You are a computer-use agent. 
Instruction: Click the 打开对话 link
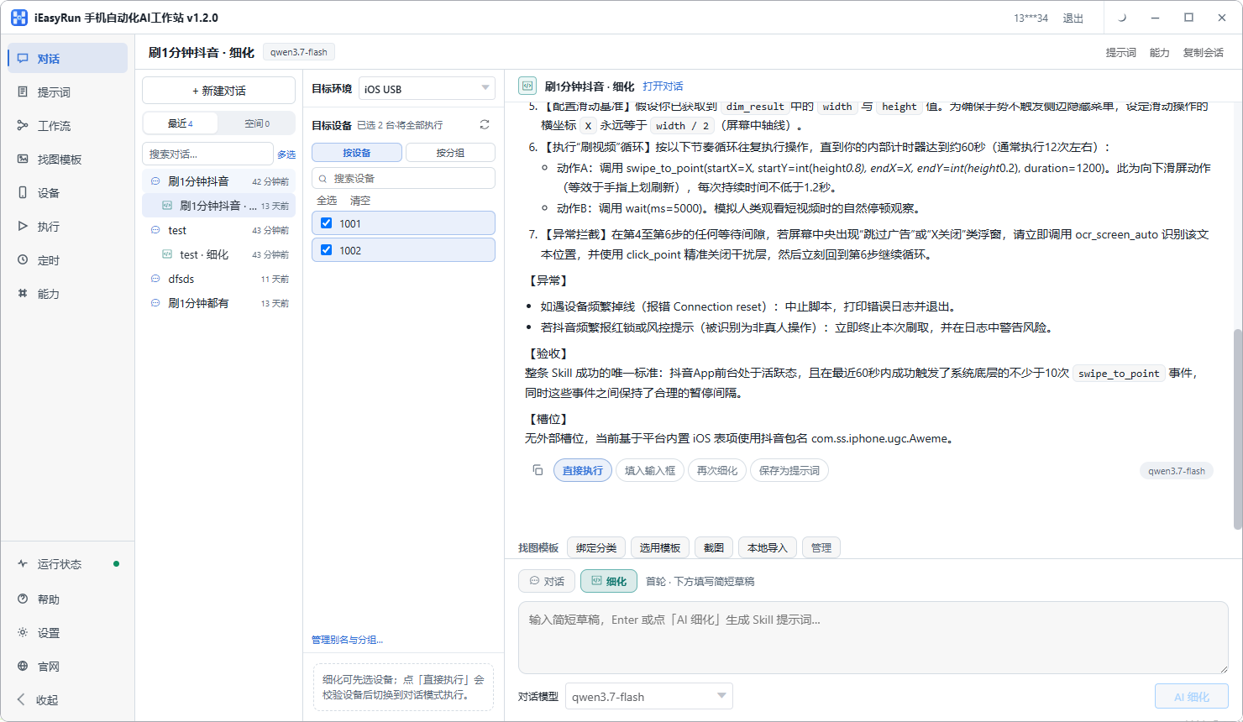click(x=663, y=86)
